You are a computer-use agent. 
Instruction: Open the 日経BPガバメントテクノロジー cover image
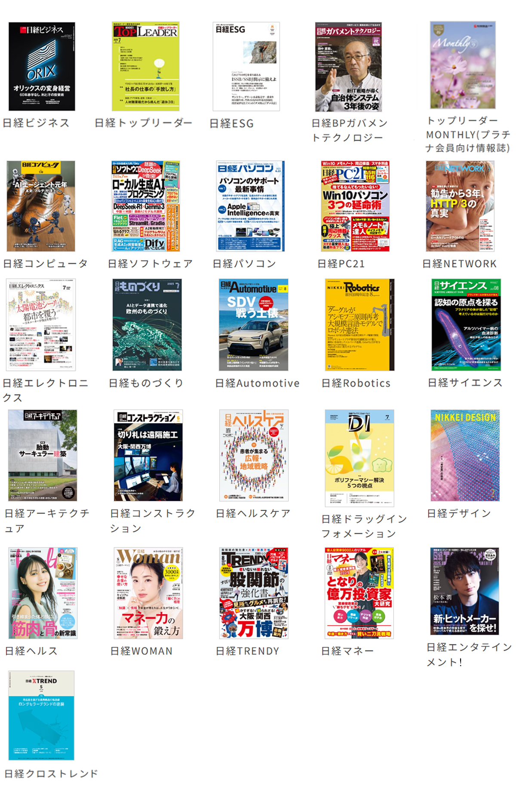348,67
